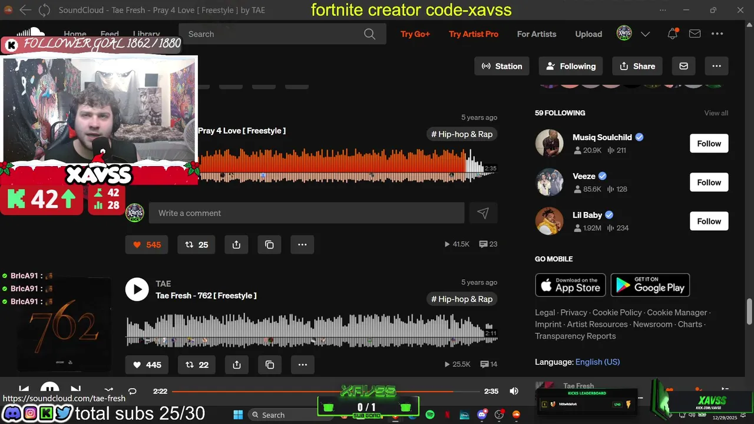This screenshot has width=754, height=424.
Task: Click the Hip-hop & Rap tag on 762
Action: (x=462, y=299)
